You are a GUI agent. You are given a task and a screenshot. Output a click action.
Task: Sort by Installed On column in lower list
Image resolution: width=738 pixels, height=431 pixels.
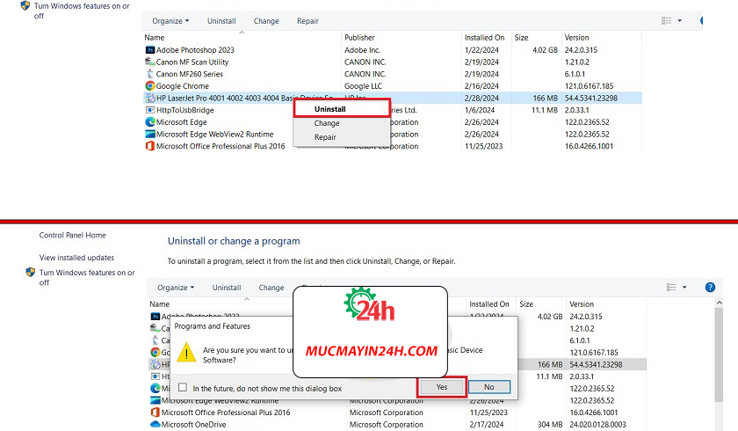pyautogui.click(x=491, y=303)
